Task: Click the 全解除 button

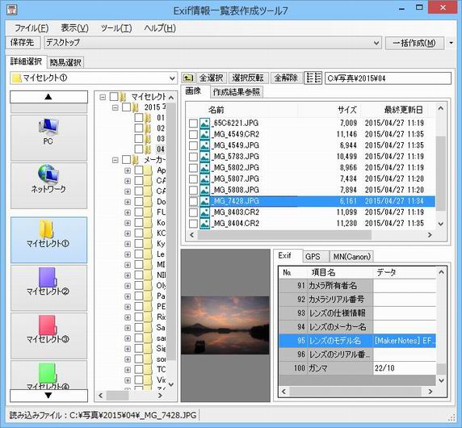Action: click(x=286, y=78)
